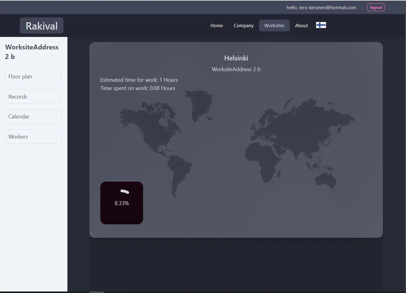This screenshot has height=293, width=406.
Task: Click the Helsinki worksite heading
Action: (x=236, y=58)
